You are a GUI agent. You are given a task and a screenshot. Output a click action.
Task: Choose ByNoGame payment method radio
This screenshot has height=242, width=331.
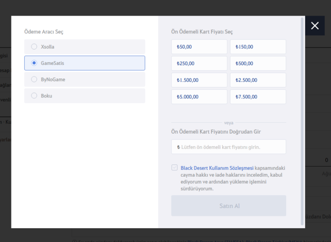pos(34,79)
